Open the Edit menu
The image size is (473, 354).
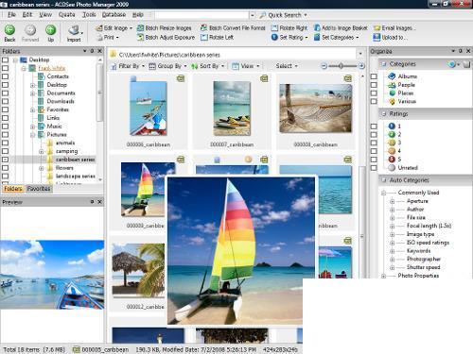click(27, 14)
